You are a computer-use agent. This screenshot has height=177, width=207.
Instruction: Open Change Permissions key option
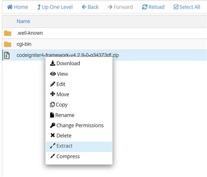coord(77,126)
